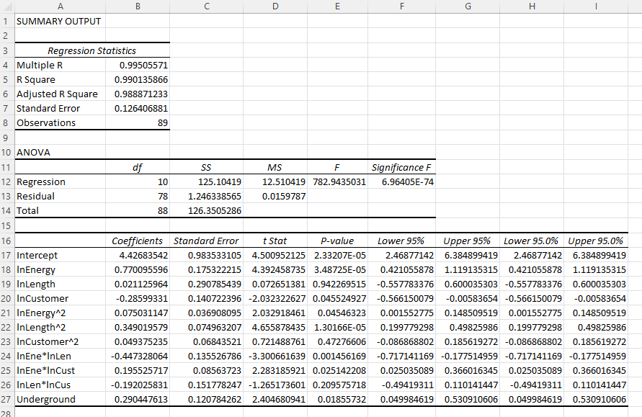
Task: Click the ANOVA heading cell
Action: coord(61,152)
